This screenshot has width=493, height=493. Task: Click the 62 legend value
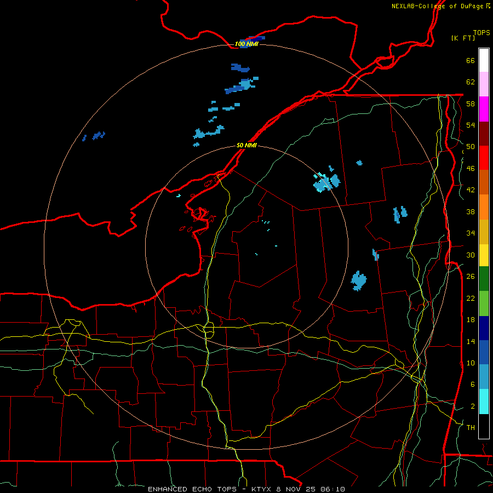(471, 82)
